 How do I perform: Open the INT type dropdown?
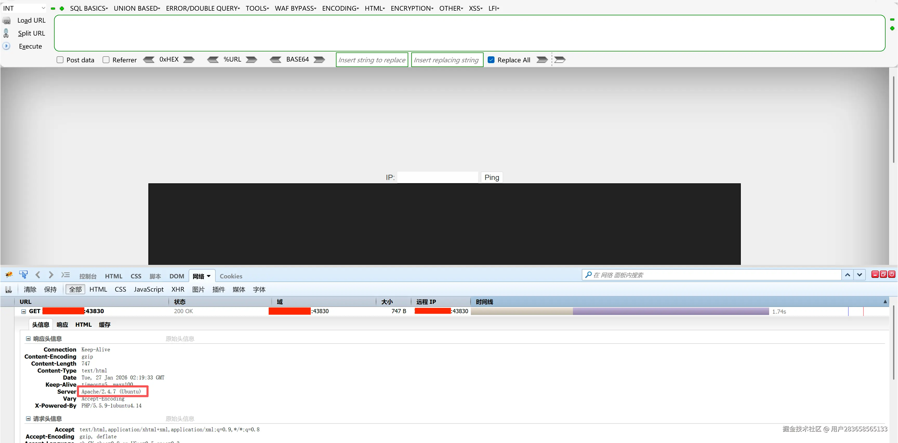tap(24, 8)
